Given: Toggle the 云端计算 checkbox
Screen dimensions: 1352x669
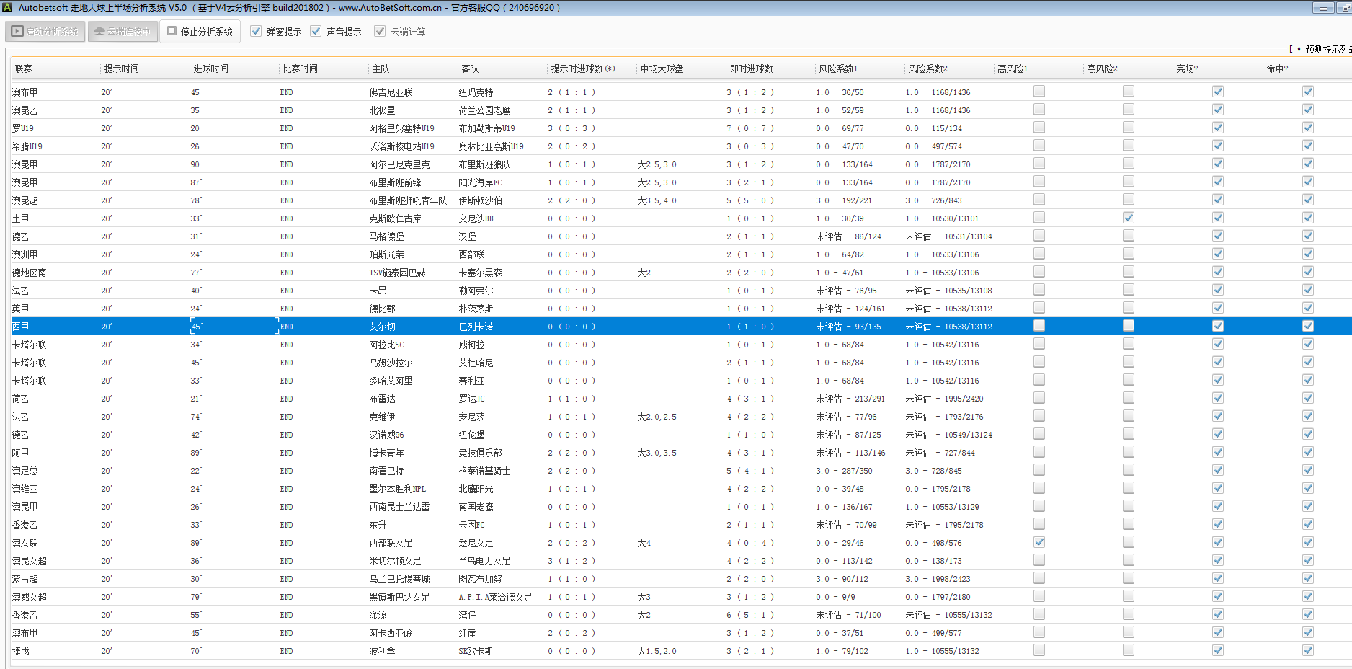Looking at the screenshot, I should [380, 32].
